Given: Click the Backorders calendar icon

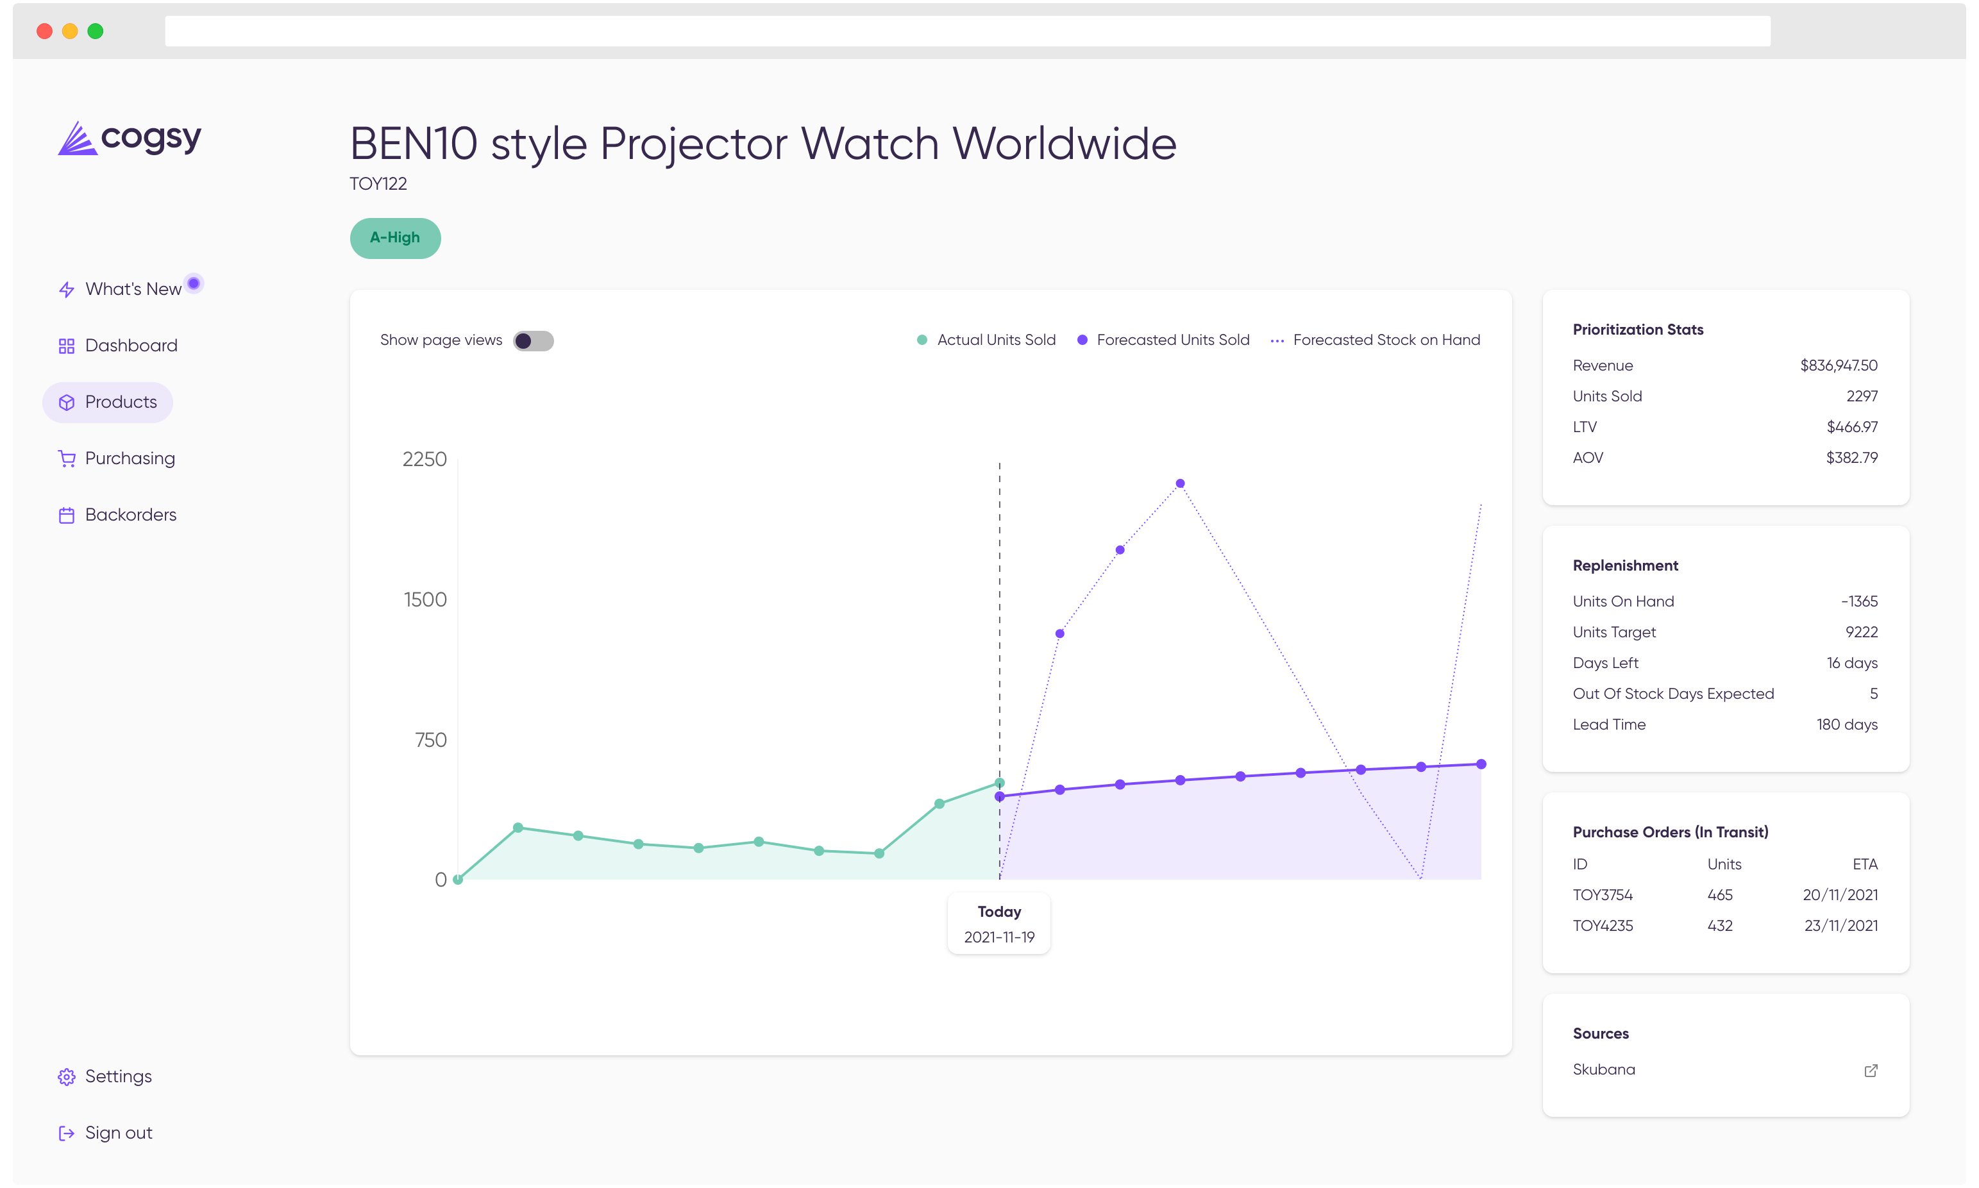Looking at the screenshot, I should pos(67,515).
